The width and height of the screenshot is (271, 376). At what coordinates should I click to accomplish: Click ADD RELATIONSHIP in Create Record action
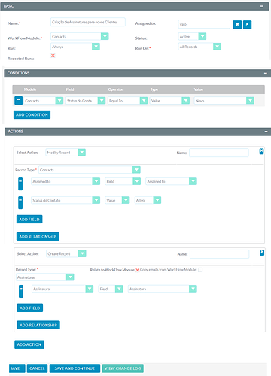(38, 325)
